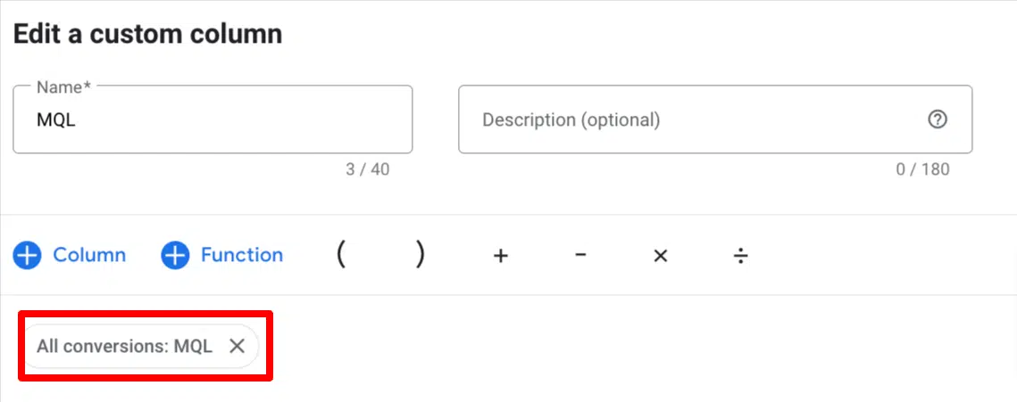The image size is (1017, 402).
Task: Insert a close parenthesis
Action: (x=420, y=256)
